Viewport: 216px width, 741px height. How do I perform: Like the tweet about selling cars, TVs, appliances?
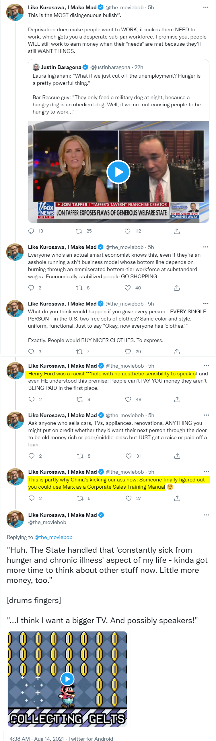129,456
